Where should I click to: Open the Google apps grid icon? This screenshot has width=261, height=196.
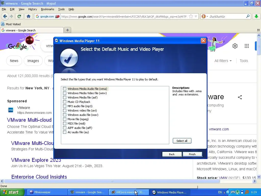[247, 46]
